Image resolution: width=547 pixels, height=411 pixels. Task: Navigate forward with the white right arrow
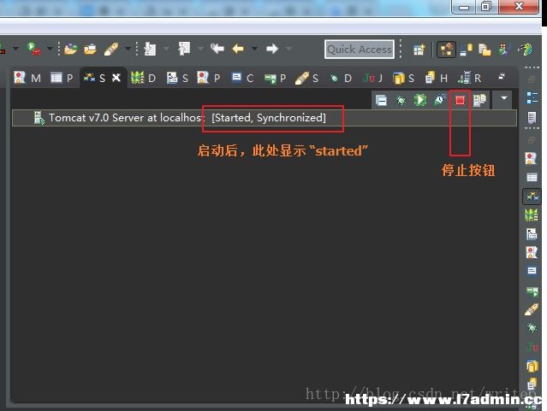coord(272,49)
